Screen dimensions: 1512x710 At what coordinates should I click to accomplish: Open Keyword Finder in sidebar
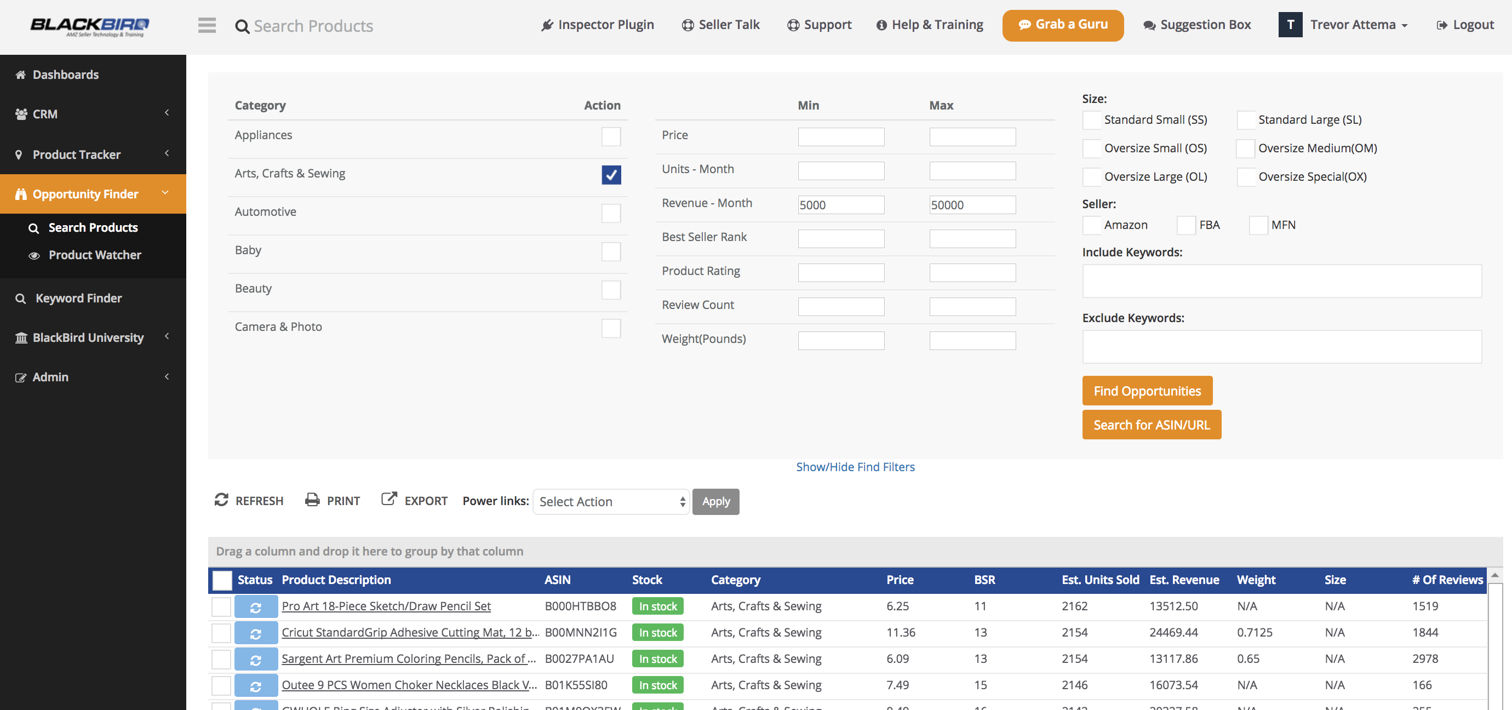(x=79, y=299)
